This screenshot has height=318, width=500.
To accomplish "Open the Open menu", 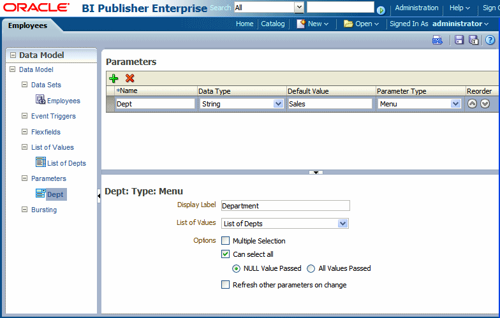I will pyautogui.click(x=367, y=24).
